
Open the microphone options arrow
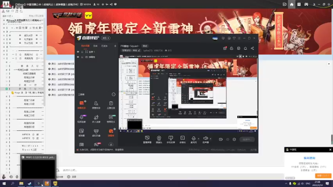[199, 139]
